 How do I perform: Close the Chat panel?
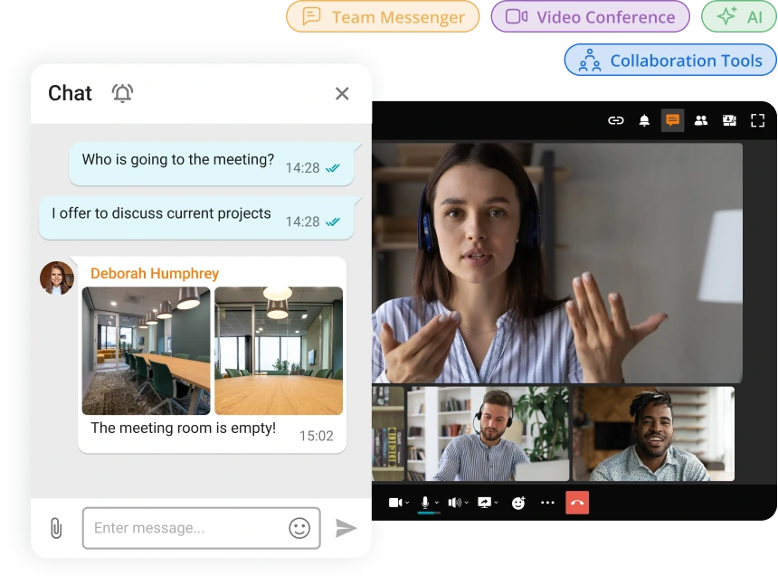(x=342, y=93)
